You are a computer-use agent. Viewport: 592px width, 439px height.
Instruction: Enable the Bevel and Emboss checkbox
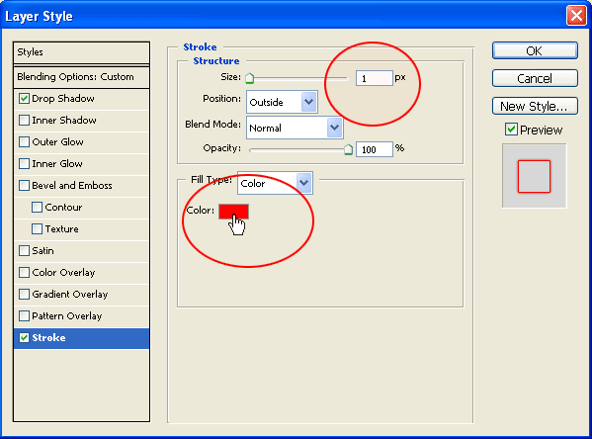click(x=24, y=186)
